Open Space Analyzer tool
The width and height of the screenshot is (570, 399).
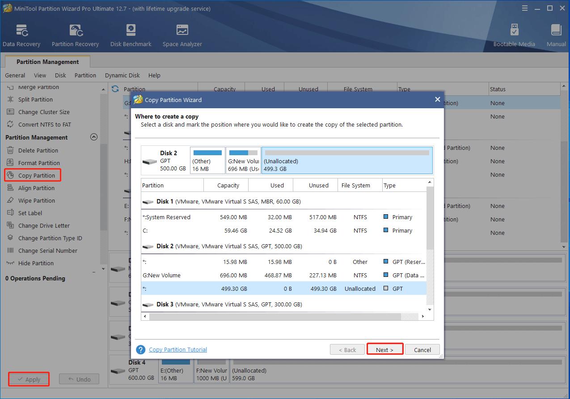(x=182, y=35)
